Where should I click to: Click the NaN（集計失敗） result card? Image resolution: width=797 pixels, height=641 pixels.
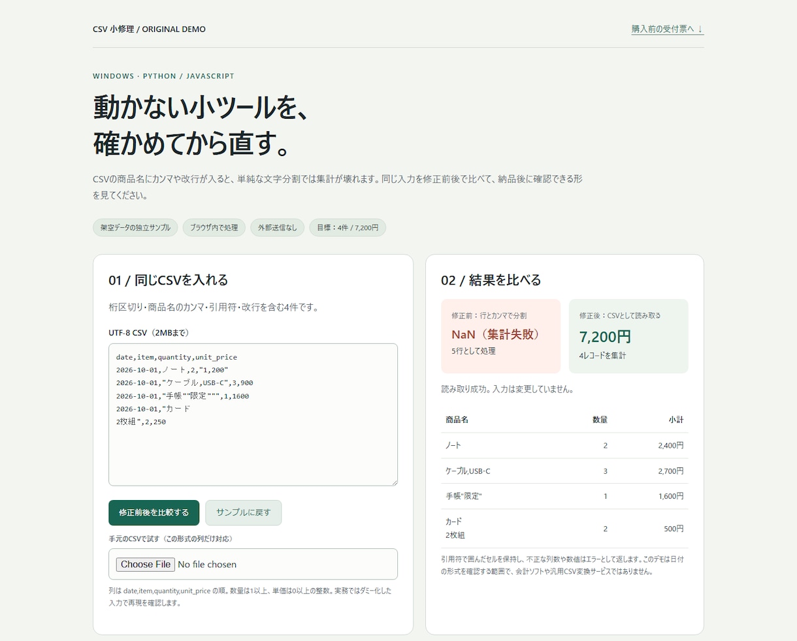click(501, 336)
